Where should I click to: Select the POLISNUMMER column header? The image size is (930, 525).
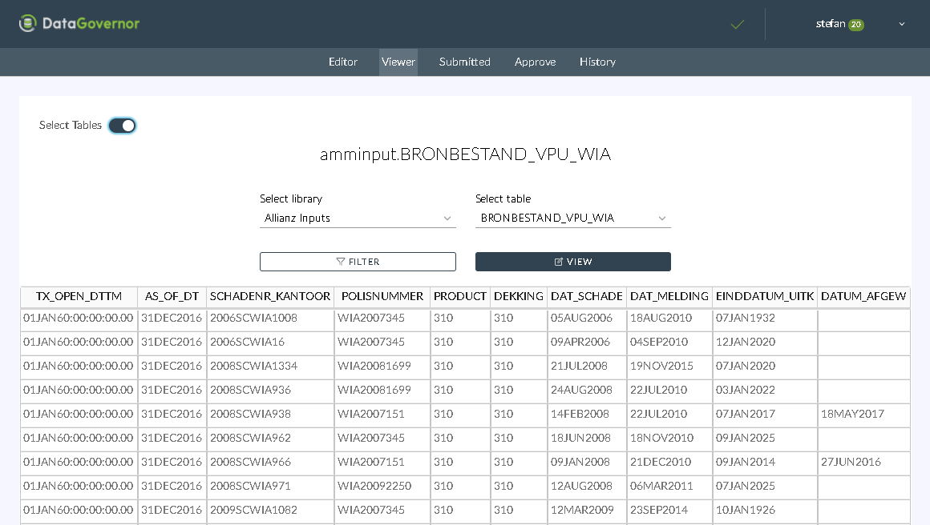coord(382,297)
